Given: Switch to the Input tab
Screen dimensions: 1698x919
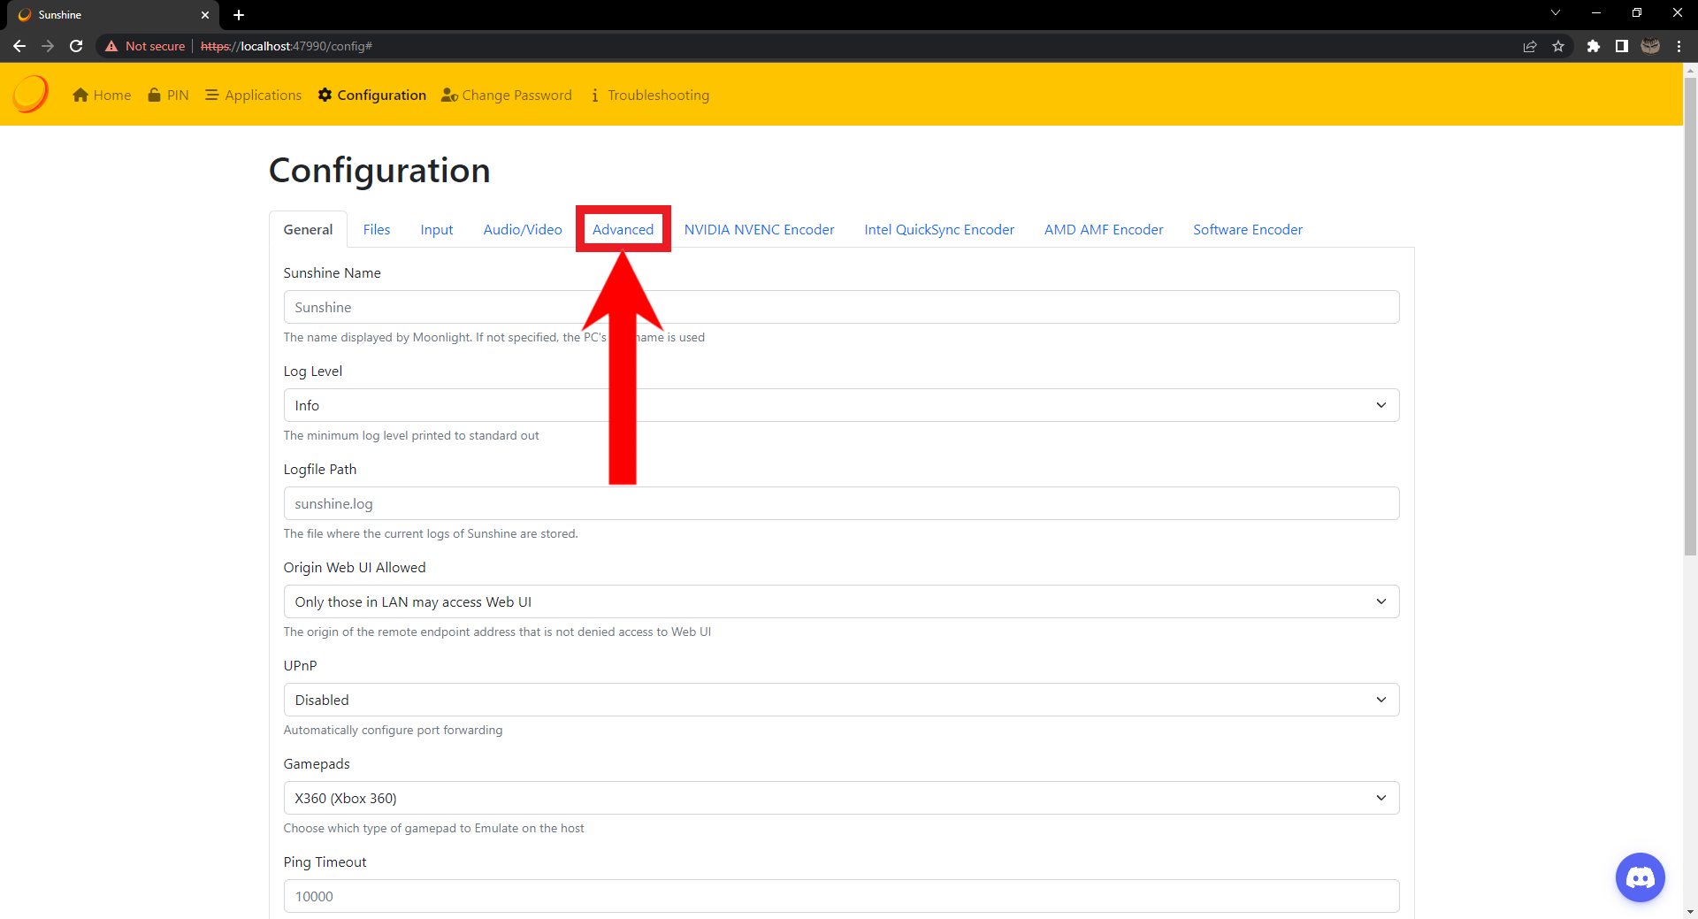Looking at the screenshot, I should point(437,230).
